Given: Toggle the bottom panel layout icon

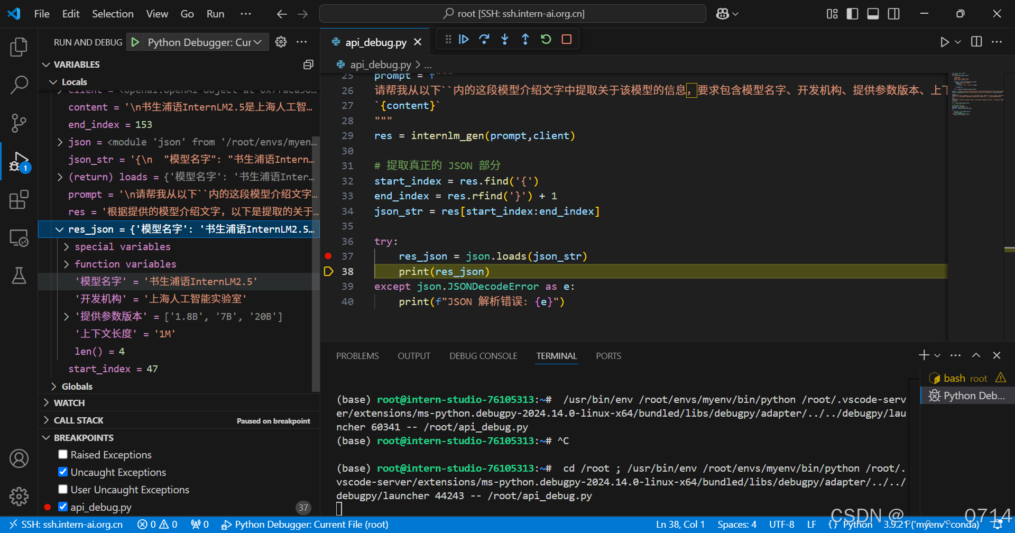Looking at the screenshot, I should point(873,14).
